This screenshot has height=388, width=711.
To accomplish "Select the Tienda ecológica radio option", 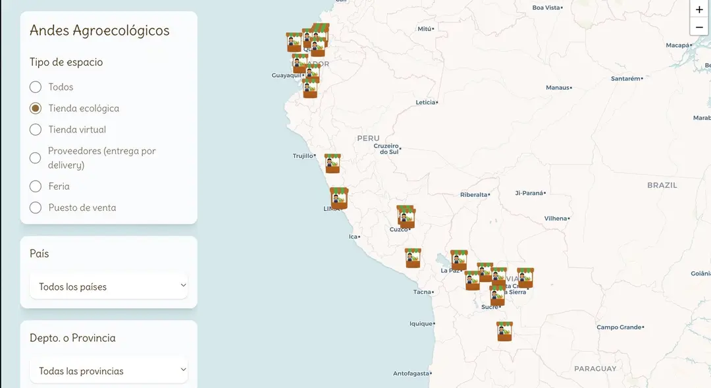I will [36, 108].
